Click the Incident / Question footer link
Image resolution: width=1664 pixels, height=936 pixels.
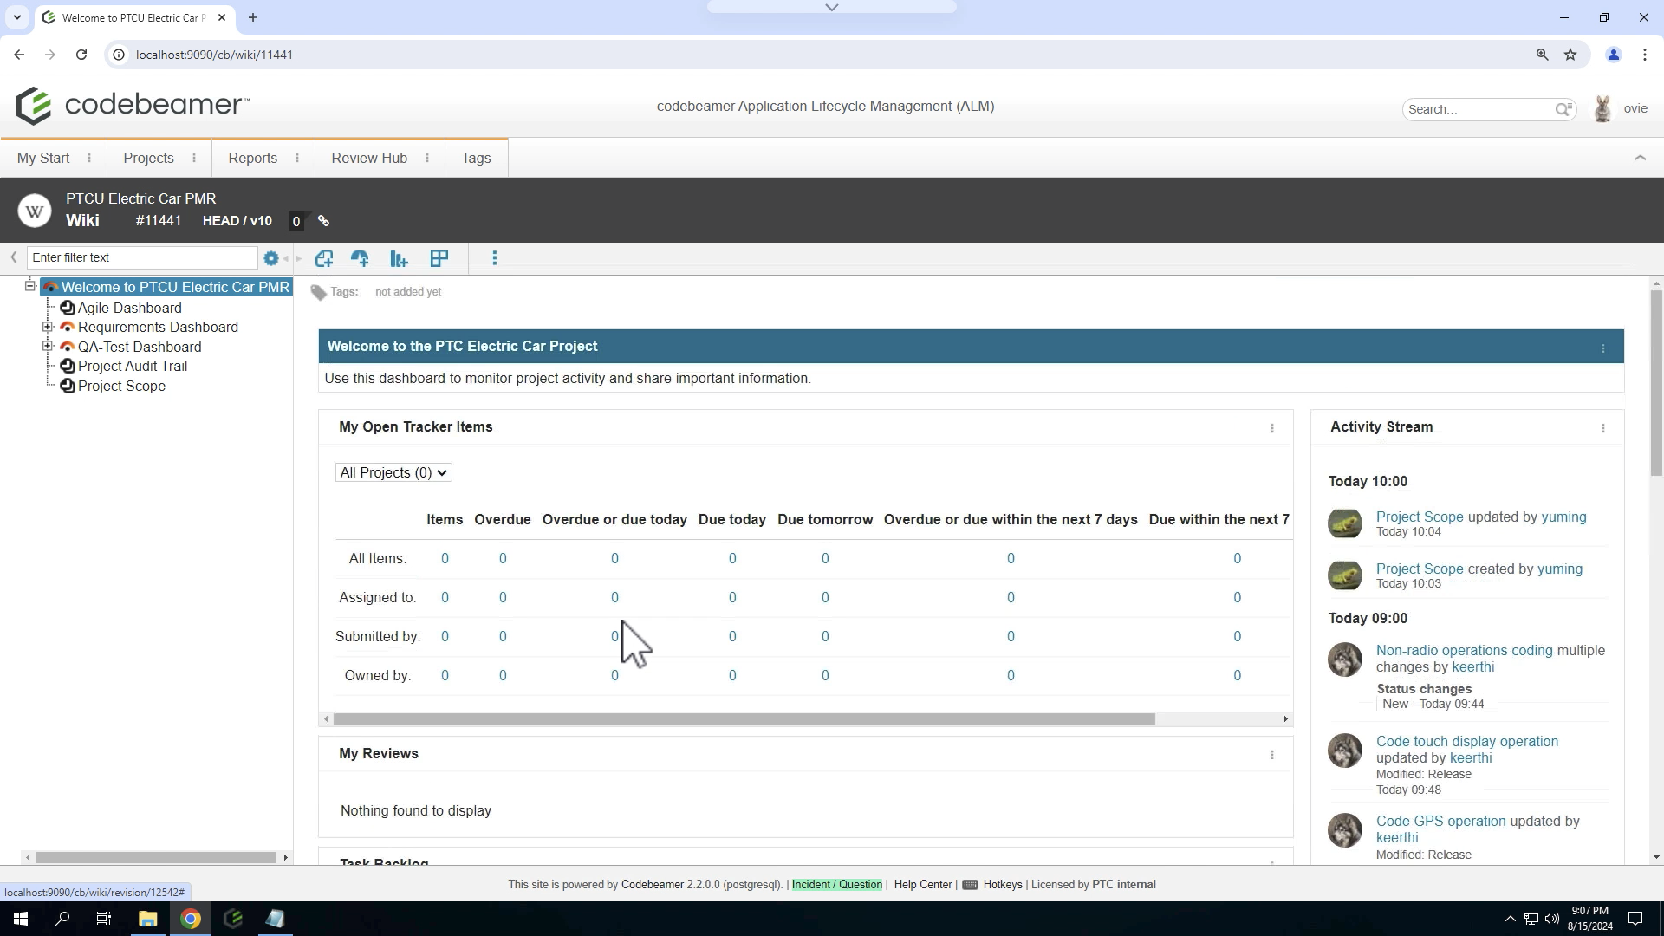click(x=837, y=885)
